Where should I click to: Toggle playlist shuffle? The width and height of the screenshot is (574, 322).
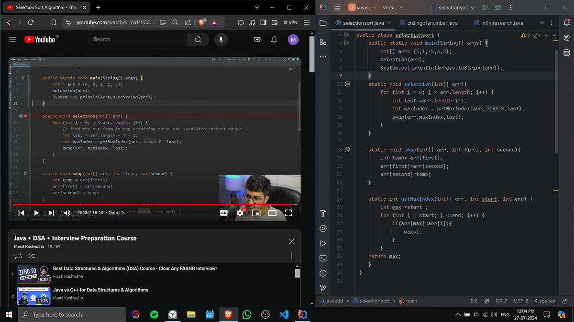(x=31, y=256)
